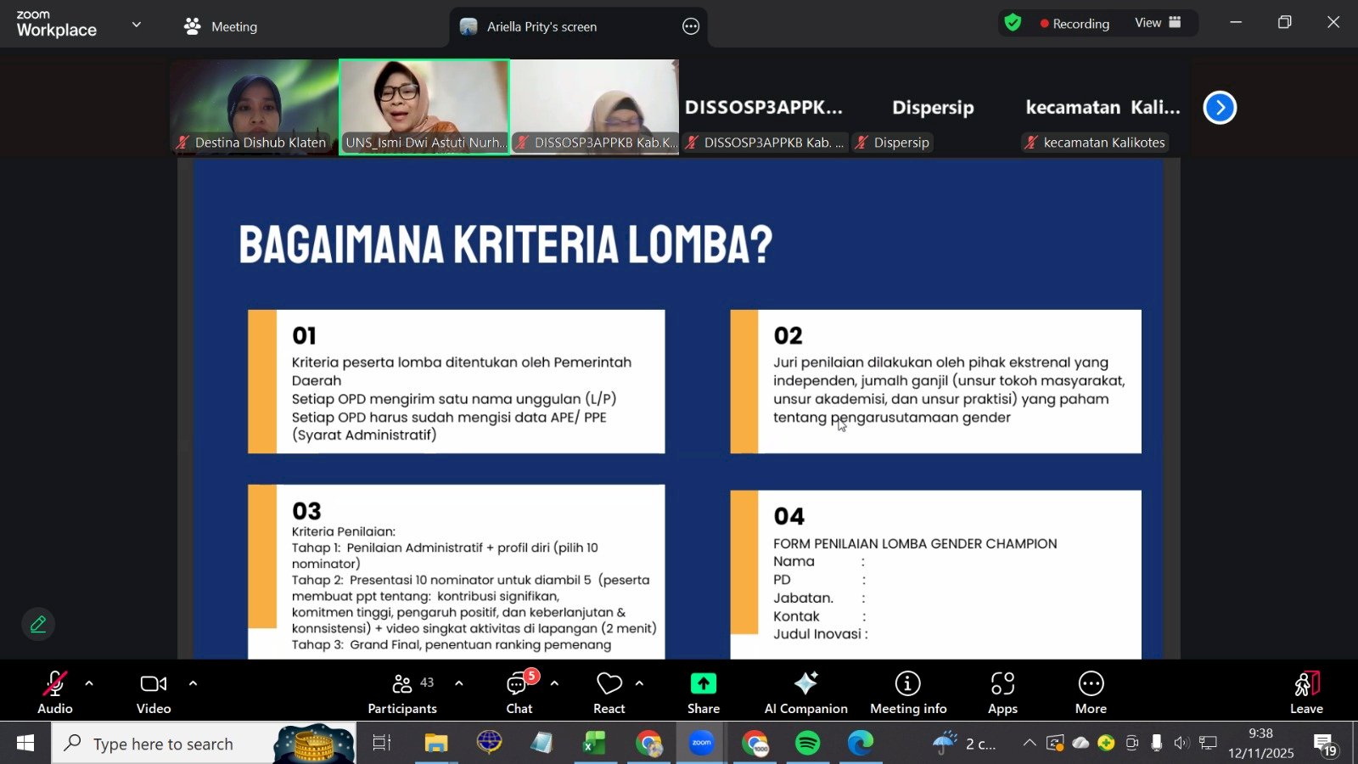This screenshot has width=1358, height=764.
Task: Select the annotation pencil tool
Action: click(37, 624)
